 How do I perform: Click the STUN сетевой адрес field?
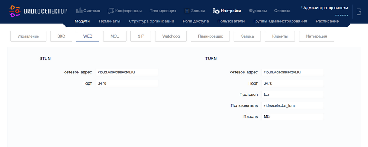[127, 72]
